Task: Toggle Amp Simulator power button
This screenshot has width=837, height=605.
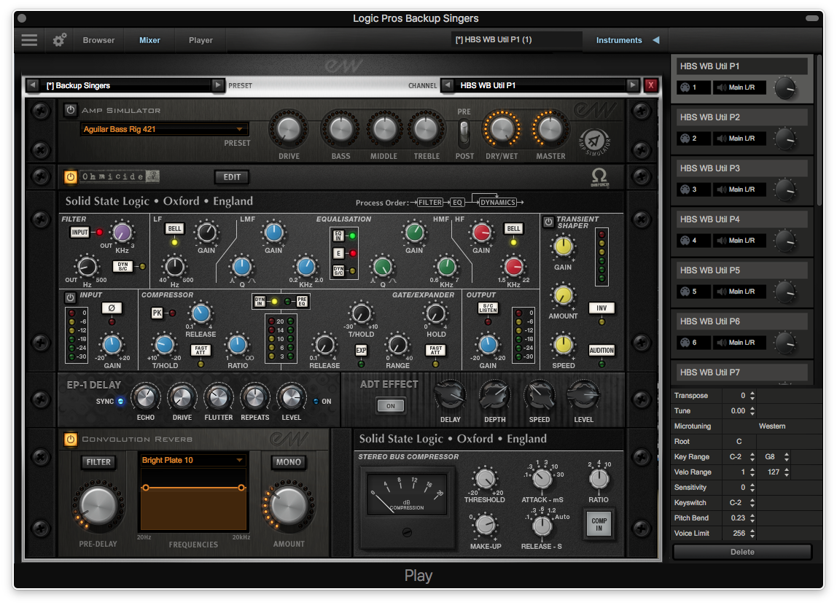Action: pos(71,110)
